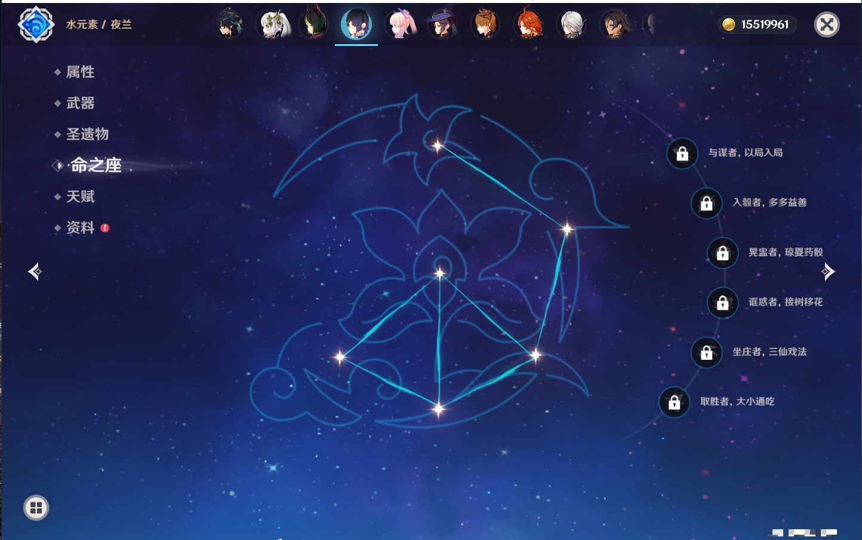Select the highlighted Yelan avatar
The height and width of the screenshot is (540, 862).
356,24
